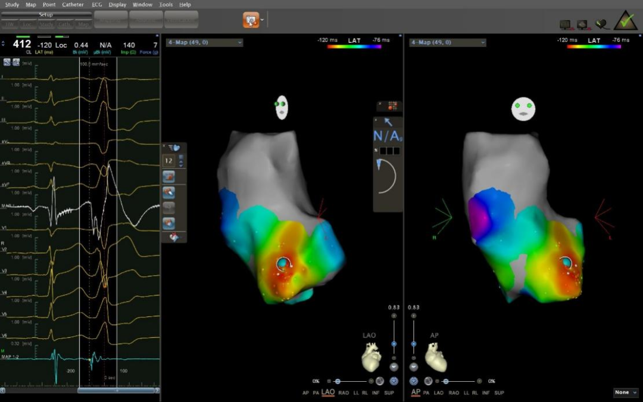Click the green checkmark triangle status icon
This screenshot has height=402, width=643.
pos(625,21)
